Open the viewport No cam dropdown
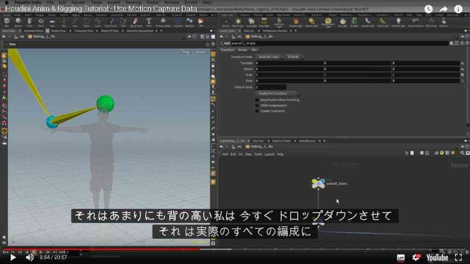Screen dimensions: 470x264 (201, 52)
